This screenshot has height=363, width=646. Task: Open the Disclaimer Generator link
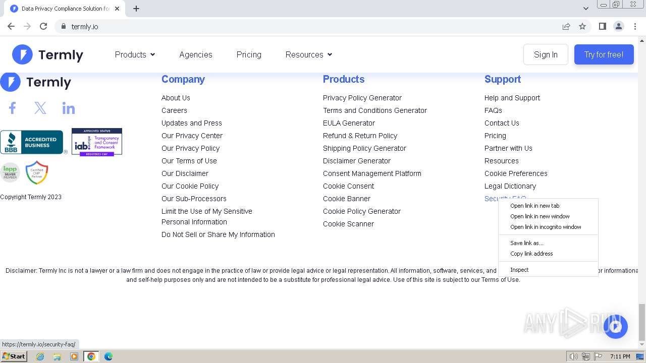[x=357, y=161]
